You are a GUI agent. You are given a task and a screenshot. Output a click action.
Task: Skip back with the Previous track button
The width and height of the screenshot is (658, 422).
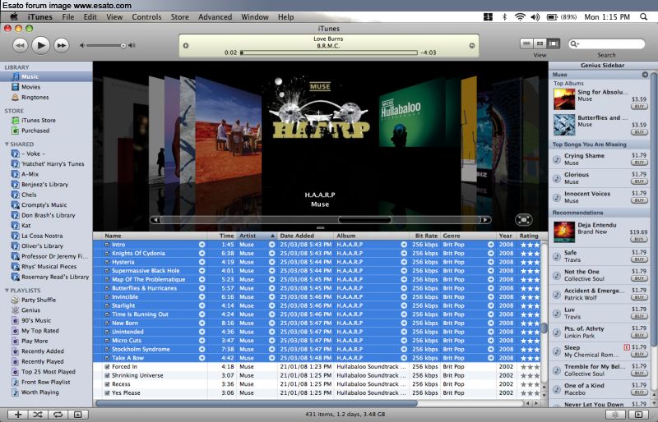tap(20, 45)
